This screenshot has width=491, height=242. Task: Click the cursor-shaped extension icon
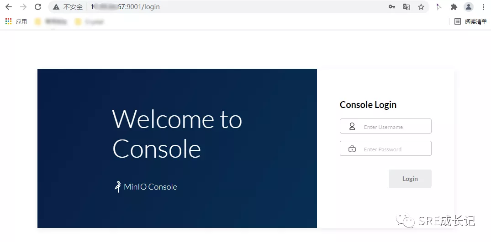click(x=439, y=7)
